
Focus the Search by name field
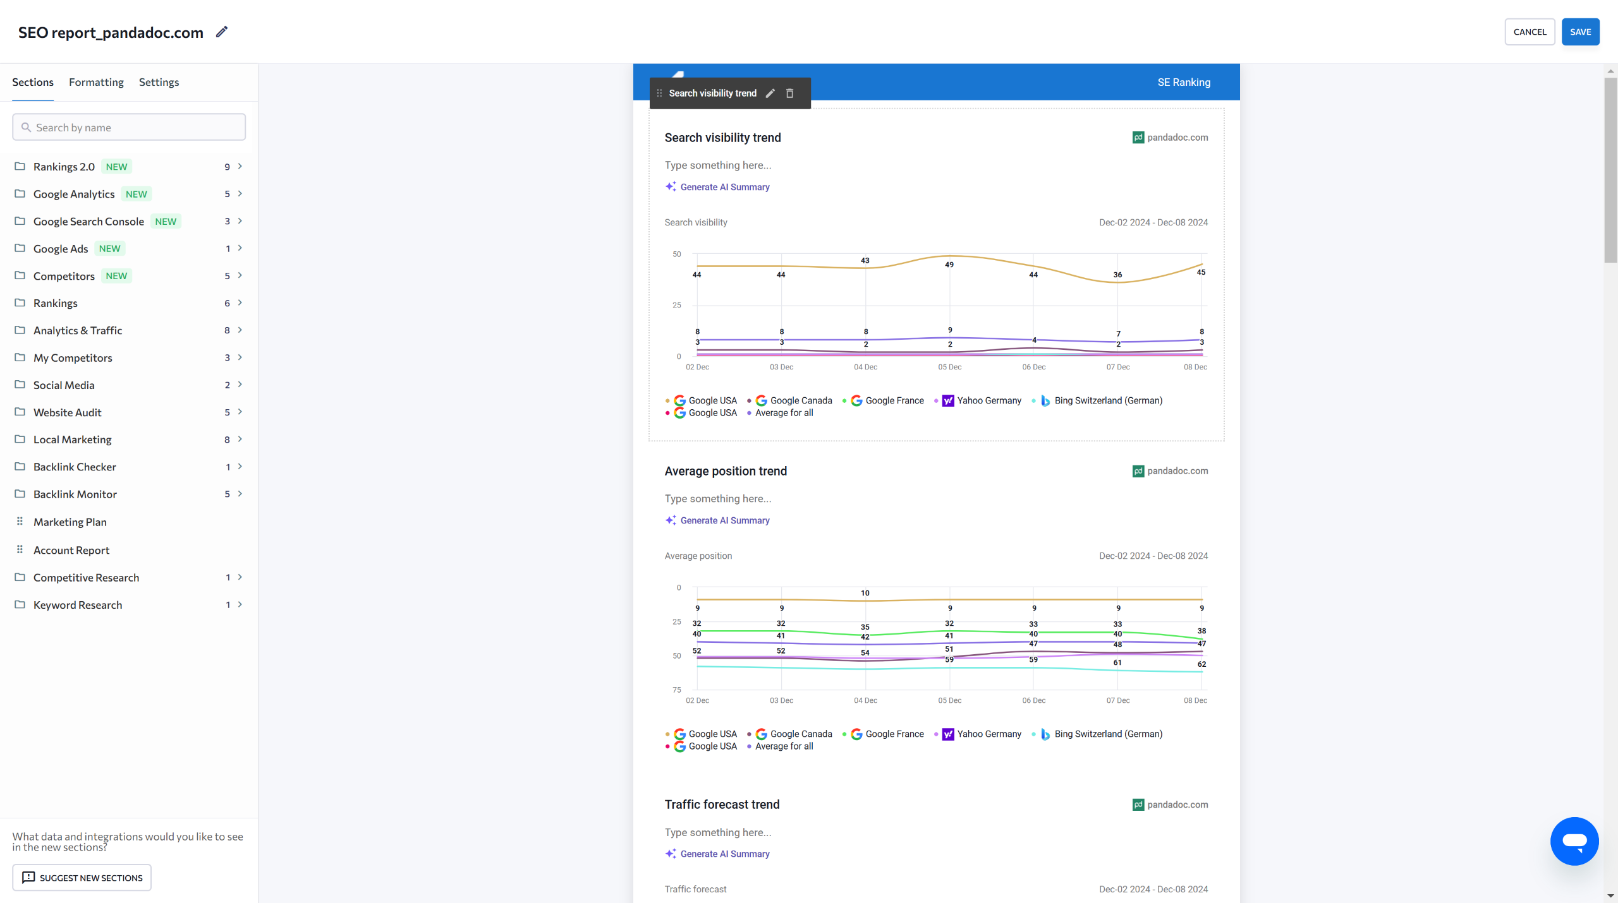tap(129, 128)
